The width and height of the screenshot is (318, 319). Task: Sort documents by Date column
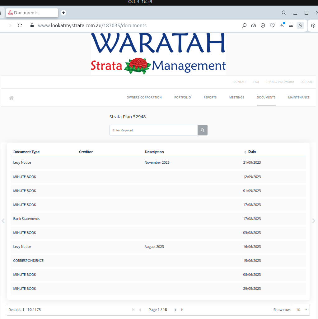coord(252,152)
